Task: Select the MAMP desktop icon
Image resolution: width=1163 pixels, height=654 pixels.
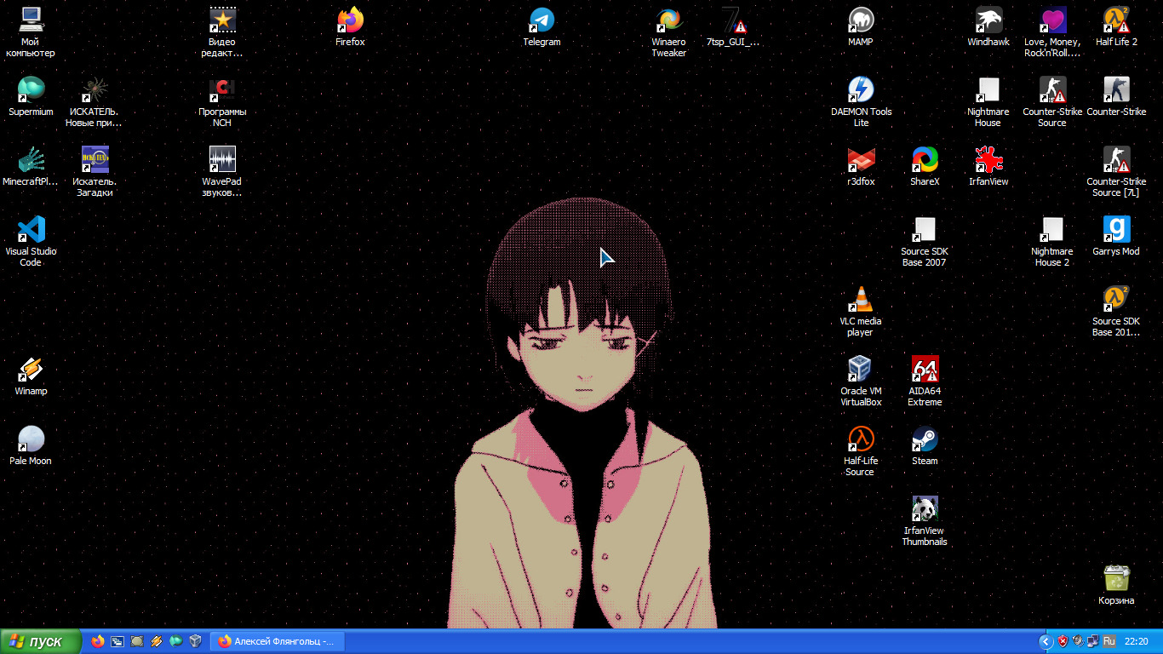Action: [x=861, y=26]
